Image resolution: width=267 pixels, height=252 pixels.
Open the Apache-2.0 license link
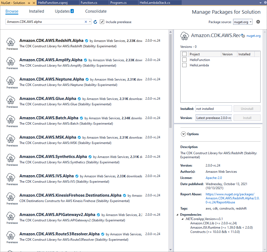[213, 178]
